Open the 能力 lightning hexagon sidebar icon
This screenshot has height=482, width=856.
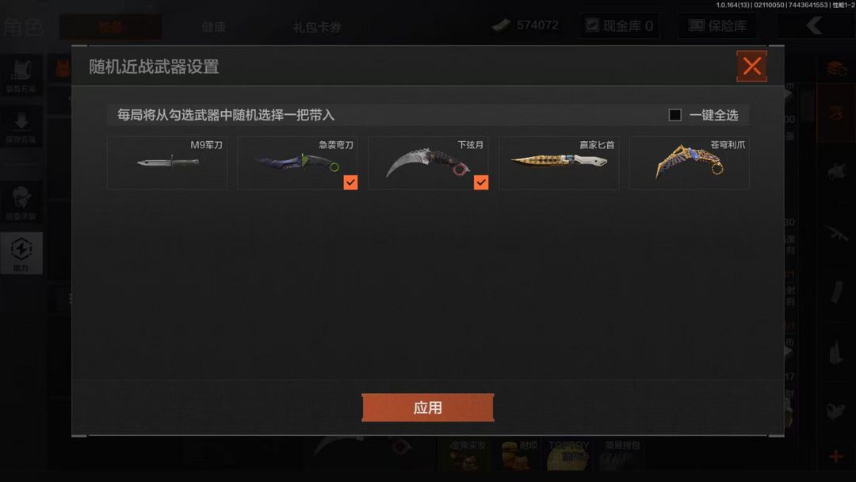point(21,253)
